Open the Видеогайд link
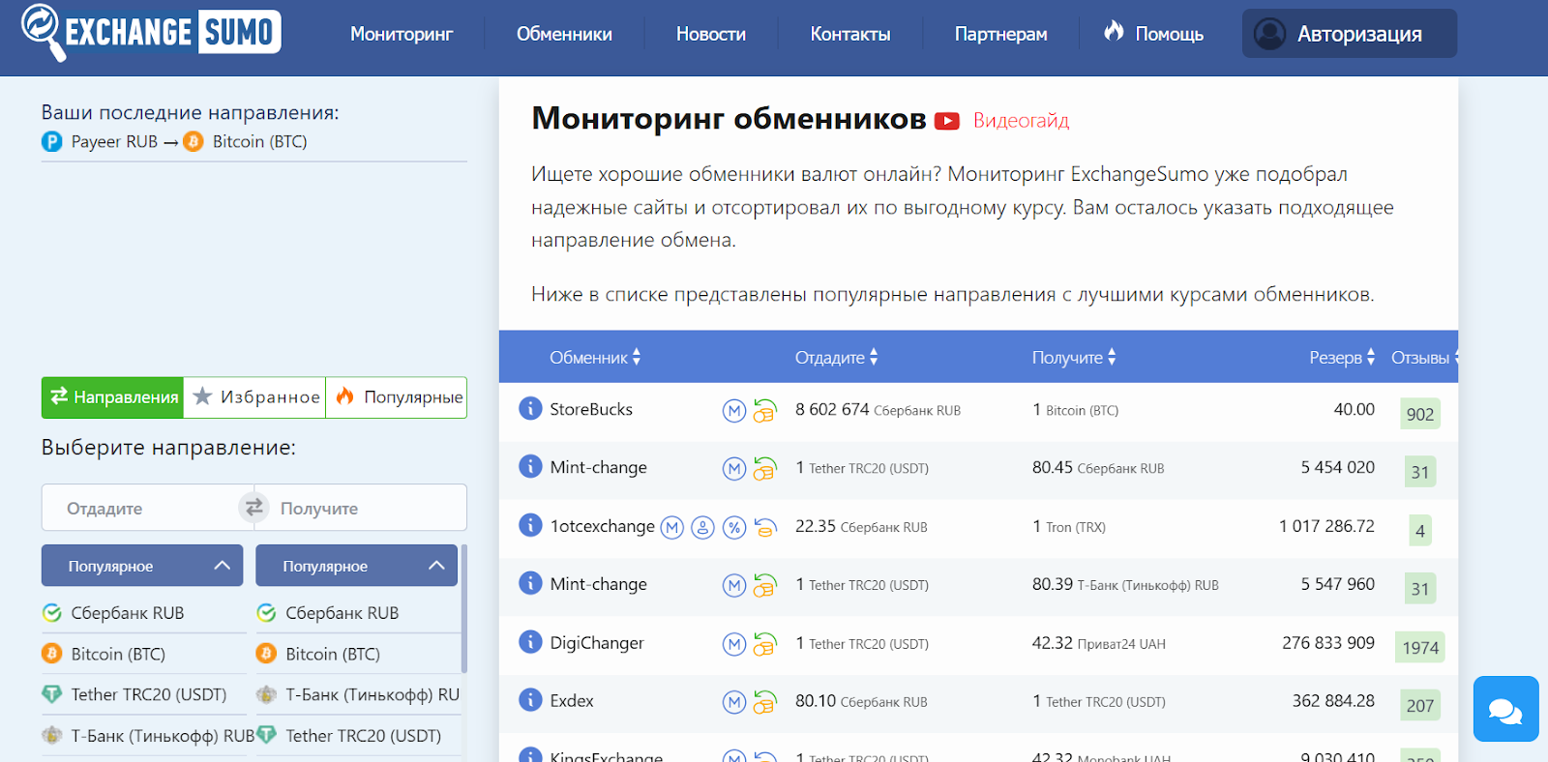 pos(1021,121)
